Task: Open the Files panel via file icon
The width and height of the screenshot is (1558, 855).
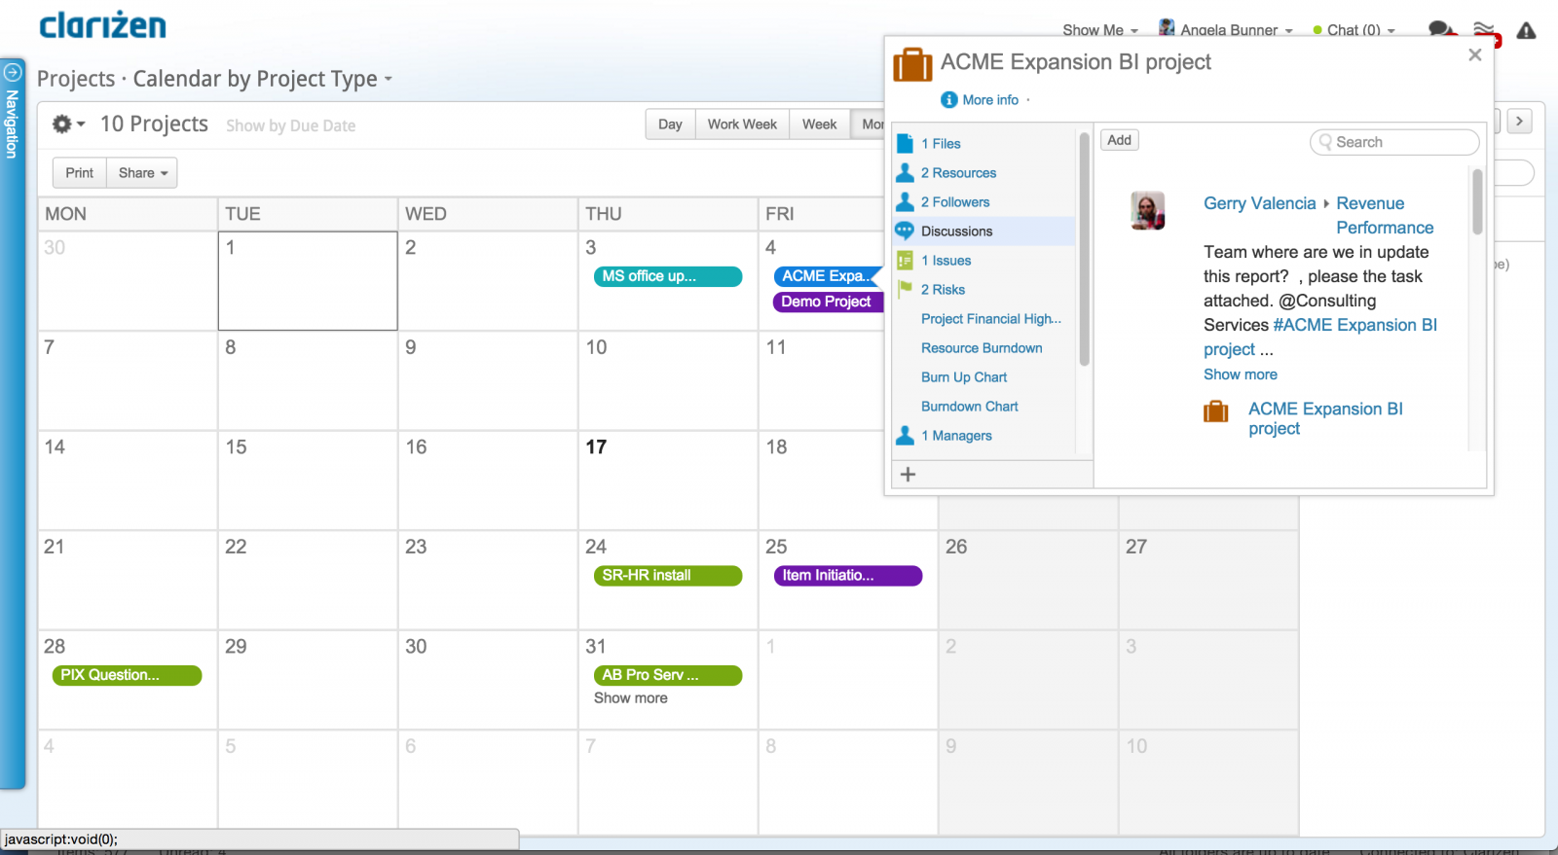Action: [x=905, y=144]
